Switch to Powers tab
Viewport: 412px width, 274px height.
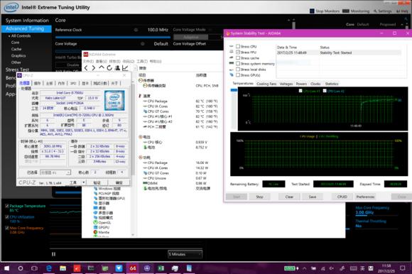click(x=301, y=84)
